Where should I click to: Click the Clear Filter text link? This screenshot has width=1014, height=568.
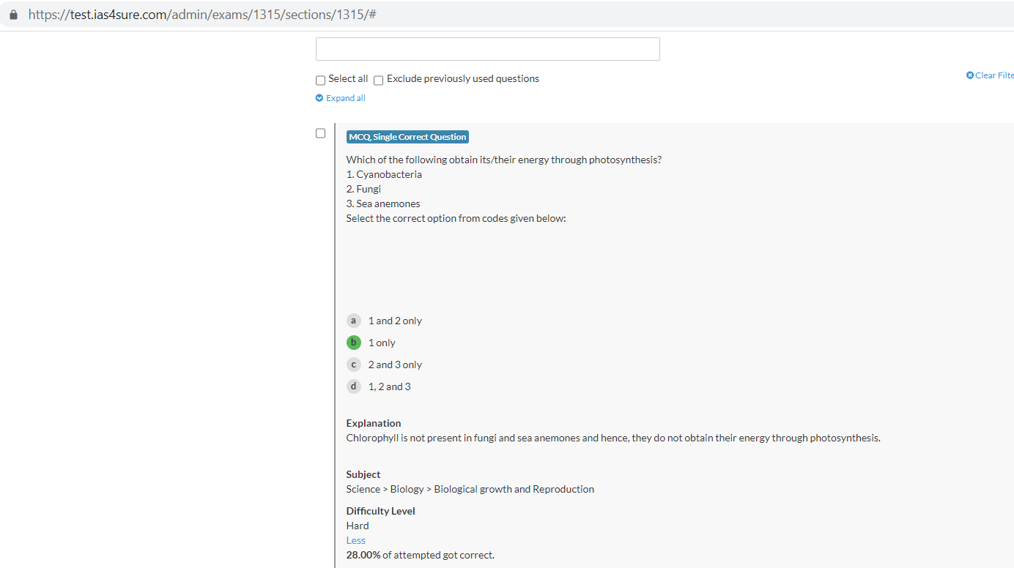click(994, 75)
